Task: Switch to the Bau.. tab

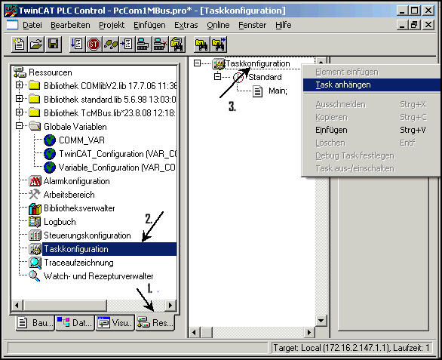Action: point(35,322)
